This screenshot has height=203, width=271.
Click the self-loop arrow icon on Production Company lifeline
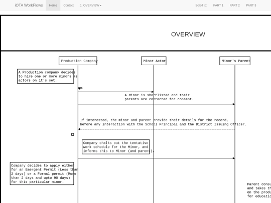tap(80, 88)
